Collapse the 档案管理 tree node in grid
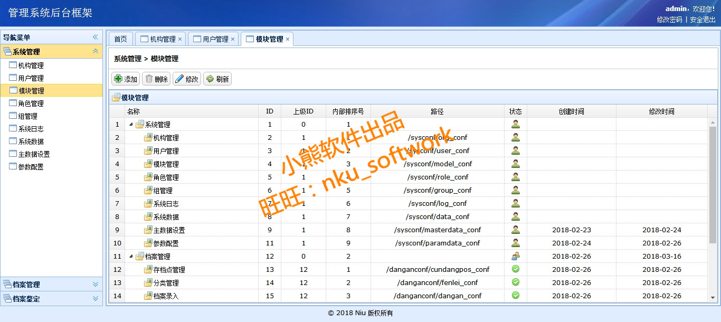The width and height of the screenshot is (721, 322). pyautogui.click(x=131, y=257)
